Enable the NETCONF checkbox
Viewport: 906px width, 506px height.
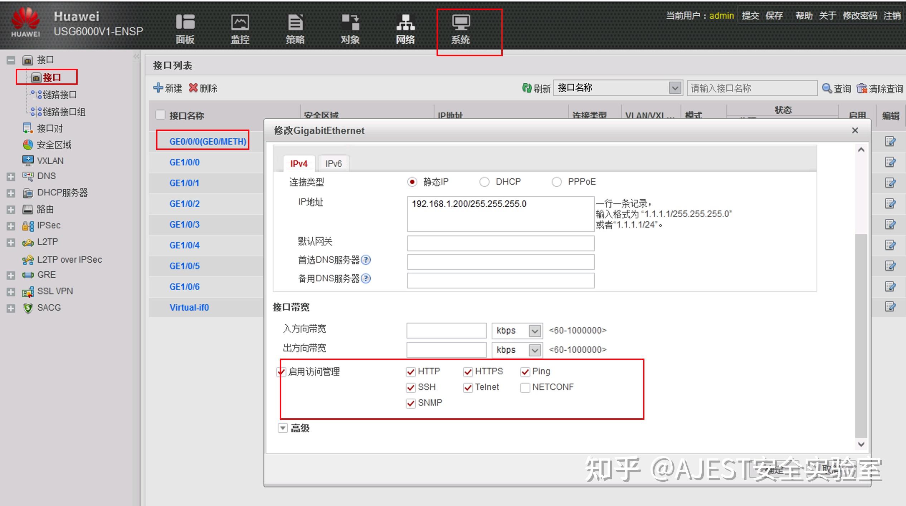coord(525,388)
